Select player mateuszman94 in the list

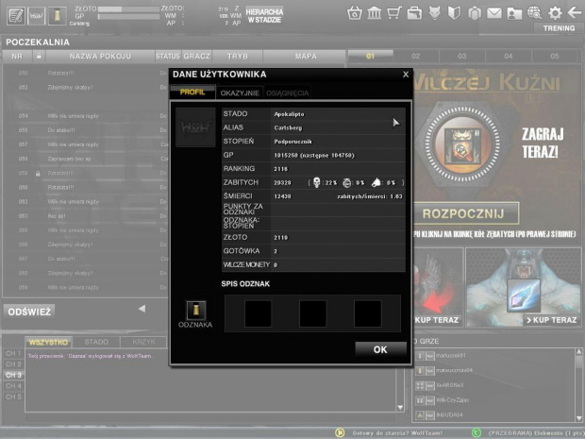(454, 370)
